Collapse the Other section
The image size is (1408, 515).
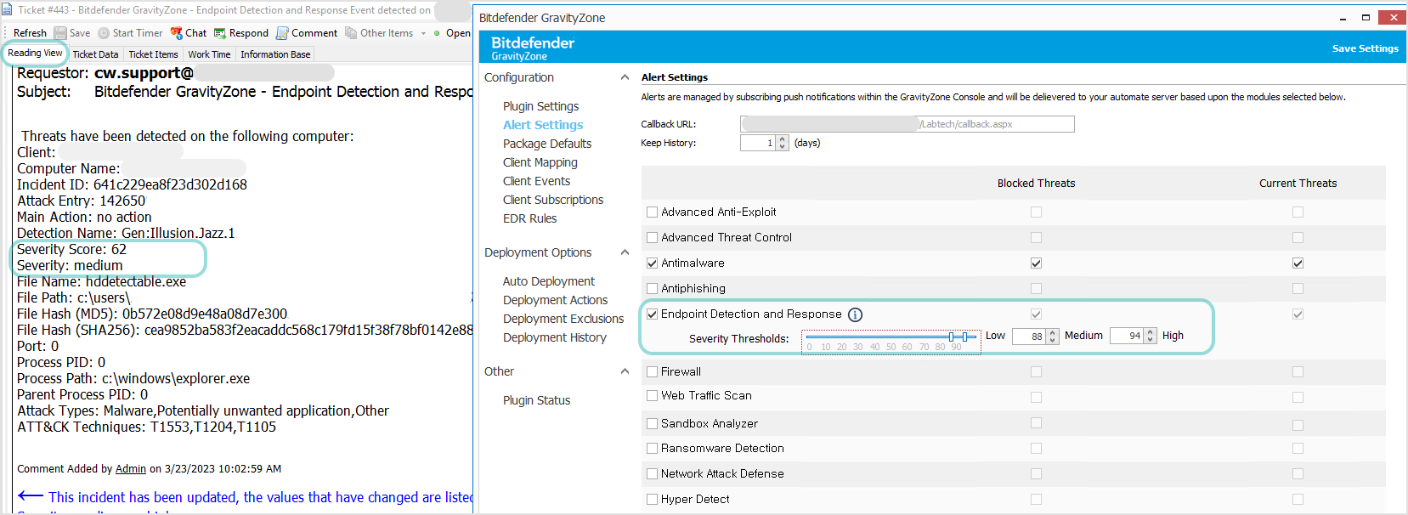tap(625, 371)
